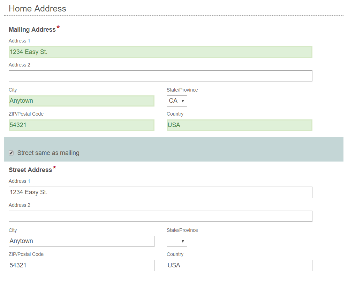348x282 pixels.
Task: Click the Street Address Country field
Action: (239, 265)
